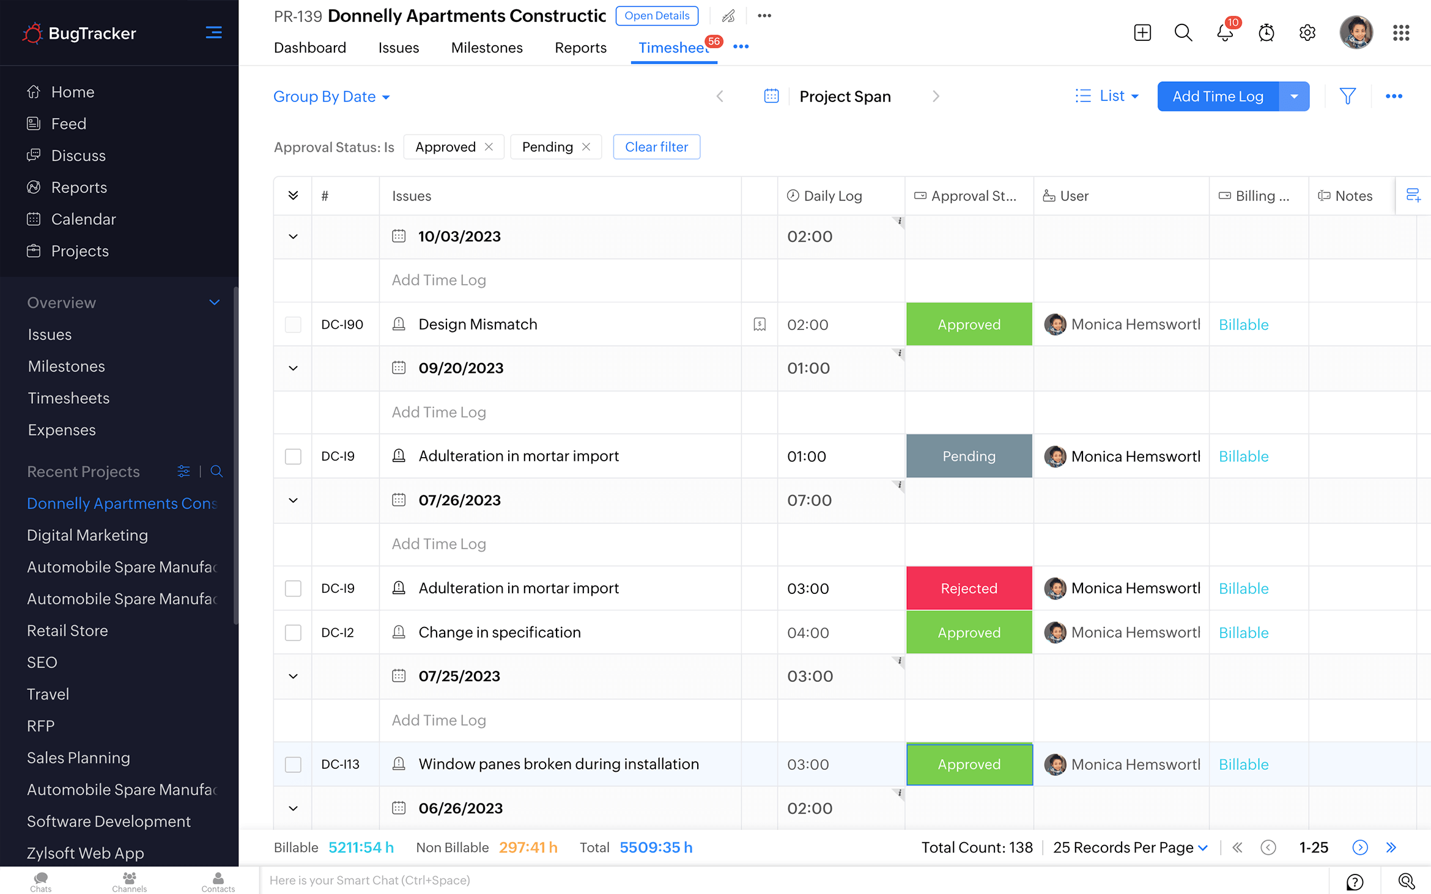
Task: Click the calendar grid view icon
Action: click(772, 97)
